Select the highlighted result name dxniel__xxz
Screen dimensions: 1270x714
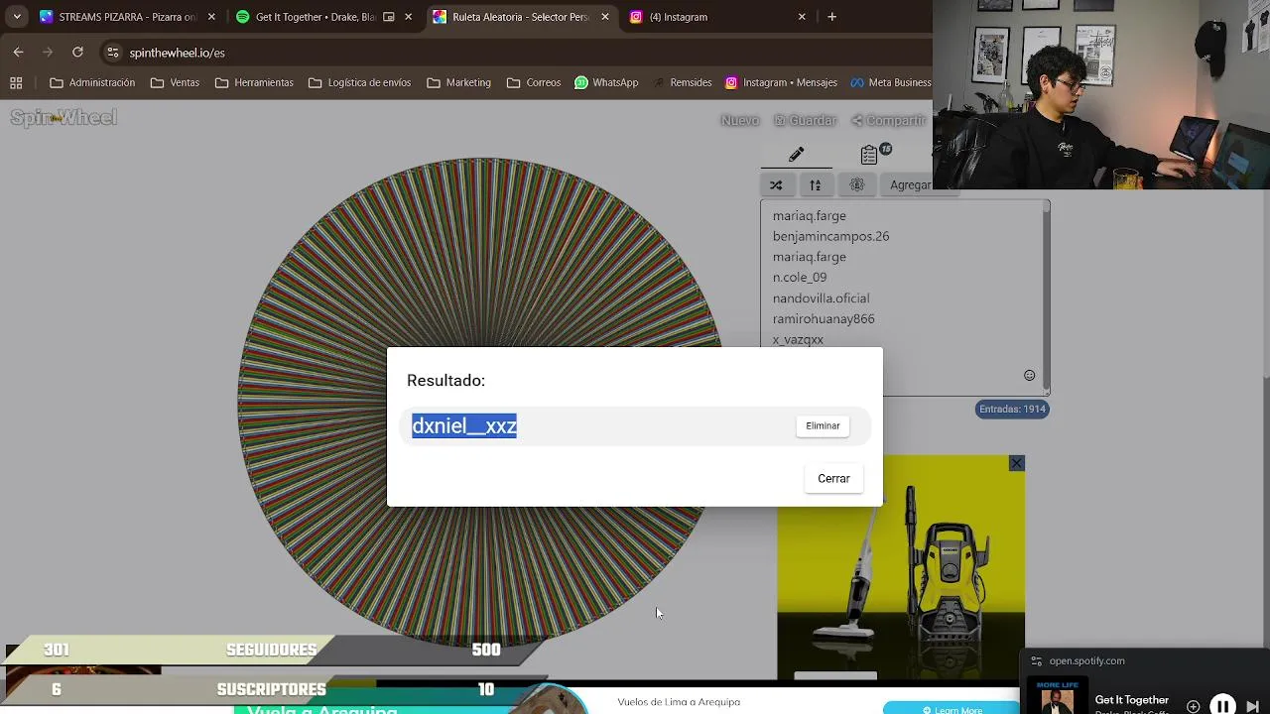point(464,425)
